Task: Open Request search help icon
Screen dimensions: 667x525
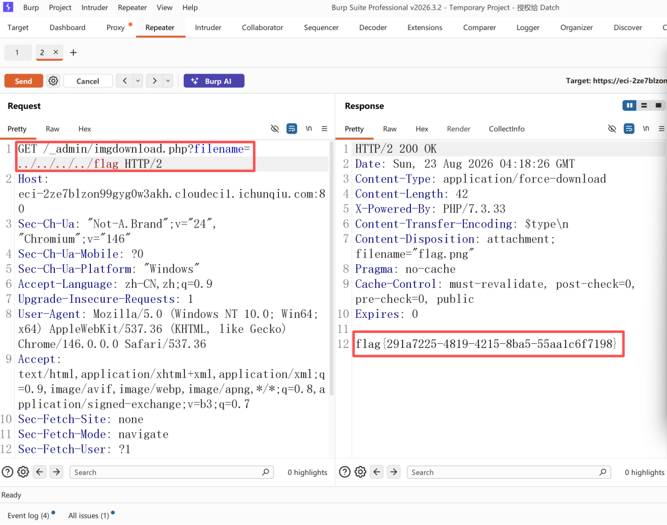Action: pyautogui.click(x=8, y=472)
